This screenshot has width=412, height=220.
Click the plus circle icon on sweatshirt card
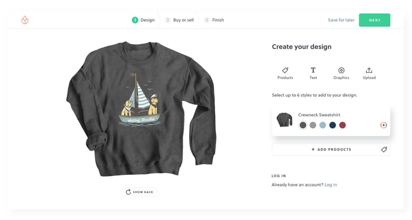tap(384, 125)
